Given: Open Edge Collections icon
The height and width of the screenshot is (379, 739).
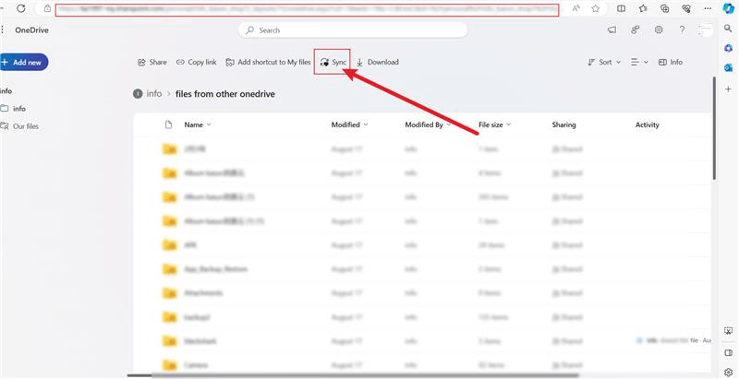Looking at the screenshot, I should tap(665, 8).
